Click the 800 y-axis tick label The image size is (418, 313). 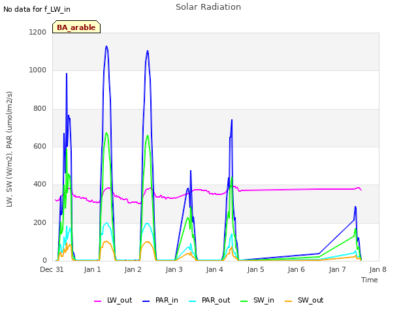[x=40, y=109]
